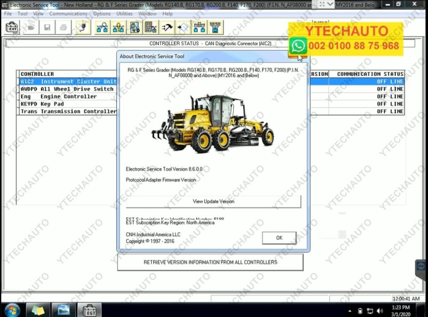Open the Tool menu
The width and height of the screenshot is (428, 317).
pyautogui.click(x=23, y=14)
